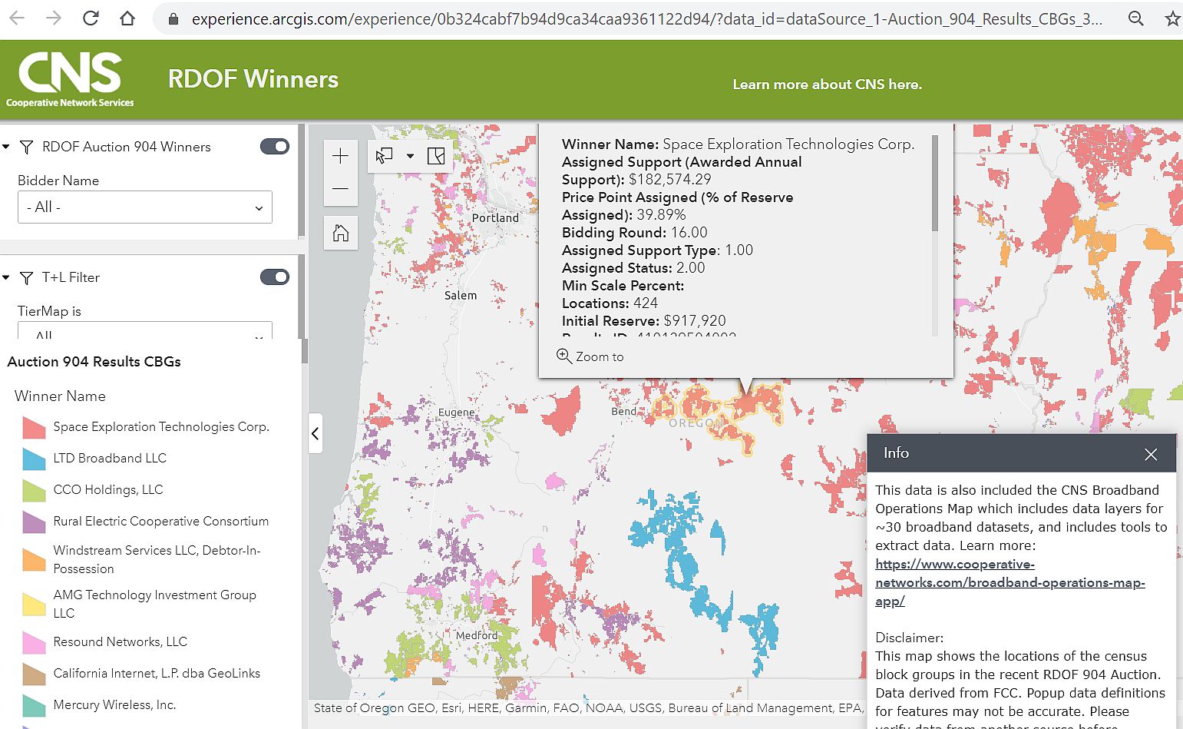
Task: Click Mercury Wireless, Inc. legend label
Action: 115,704
